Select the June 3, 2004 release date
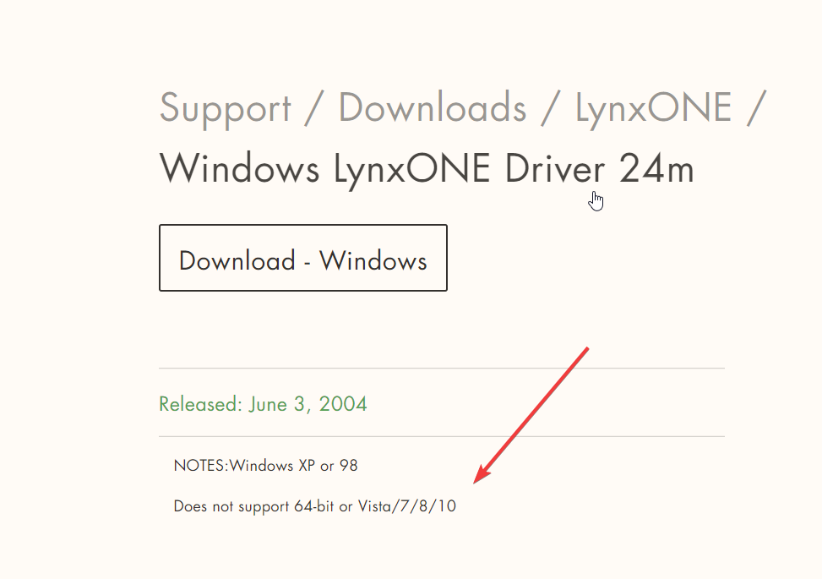The width and height of the screenshot is (822, 579). 308,404
